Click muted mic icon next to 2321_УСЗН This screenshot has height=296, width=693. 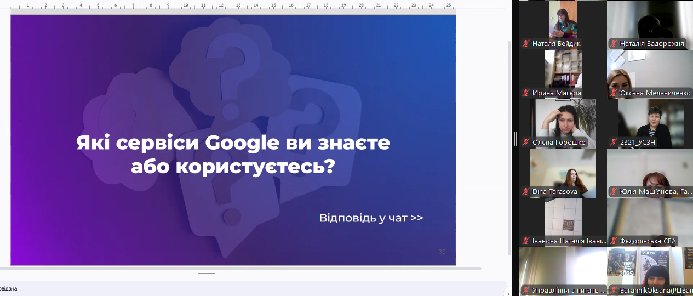tap(614, 143)
